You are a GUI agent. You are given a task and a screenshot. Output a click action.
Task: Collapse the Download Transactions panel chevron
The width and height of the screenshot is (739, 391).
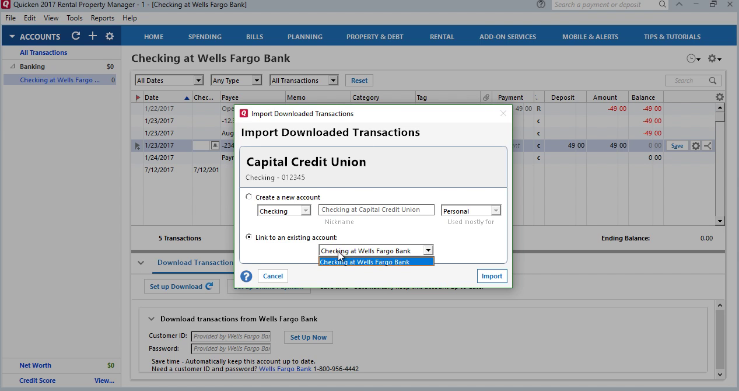pos(141,263)
